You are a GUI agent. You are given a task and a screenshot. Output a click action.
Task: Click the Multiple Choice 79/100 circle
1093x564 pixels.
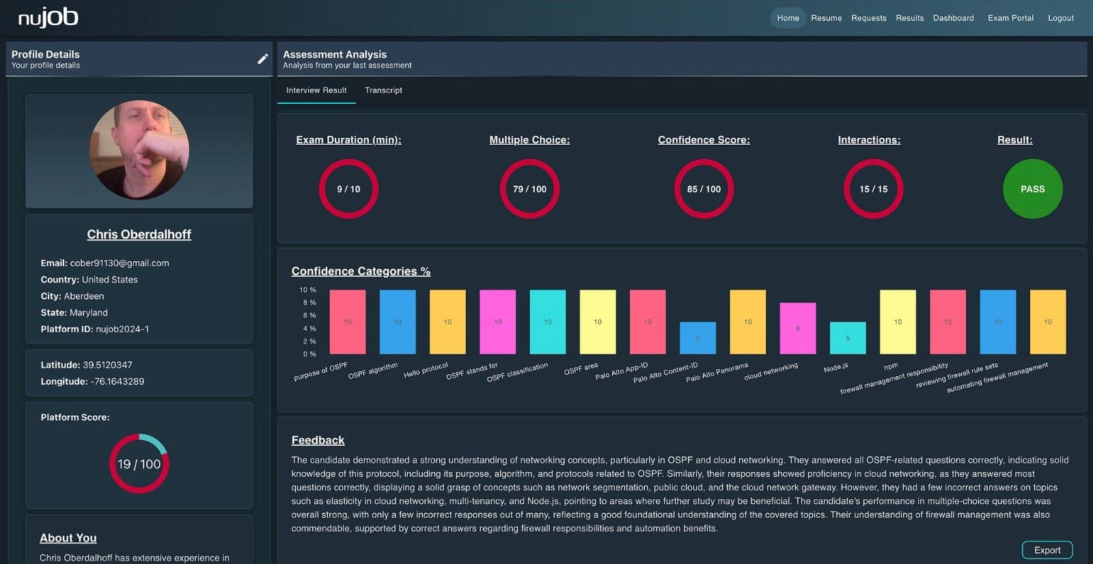[x=529, y=189]
